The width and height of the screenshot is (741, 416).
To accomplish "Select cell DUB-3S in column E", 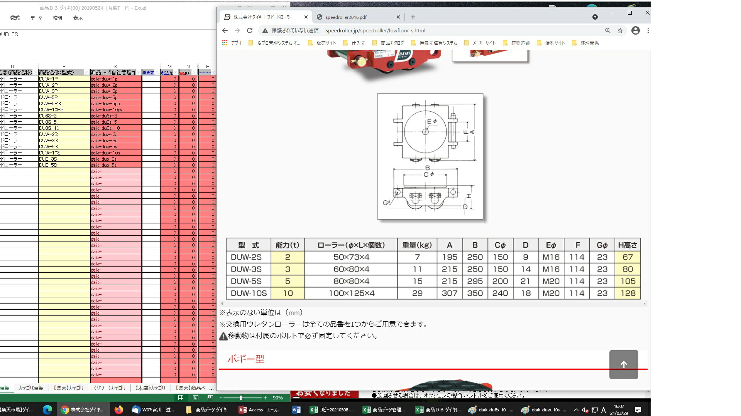I will pos(64,159).
